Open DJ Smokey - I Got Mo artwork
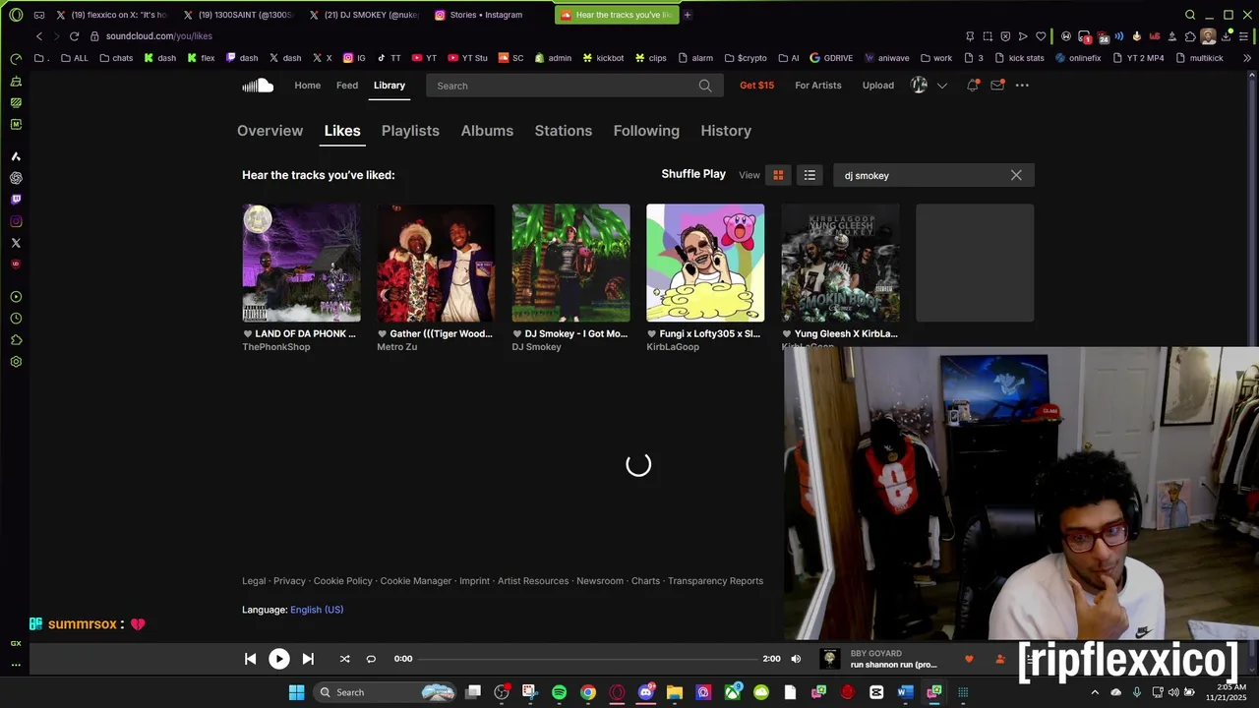Screen dimensions: 1259x708 pyautogui.click(x=570, y=263)
